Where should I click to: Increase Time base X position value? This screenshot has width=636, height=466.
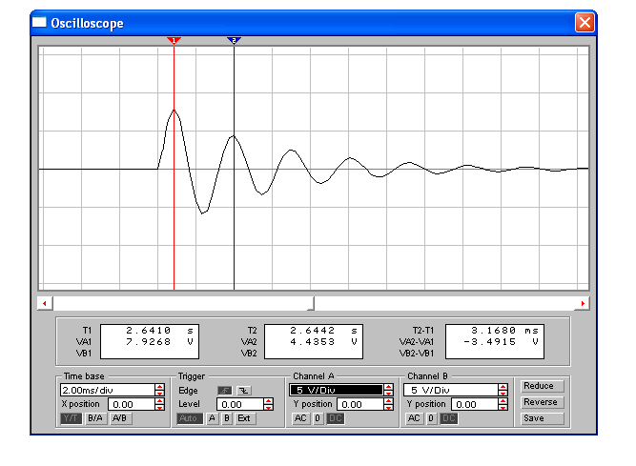click(x=160, y=401)
